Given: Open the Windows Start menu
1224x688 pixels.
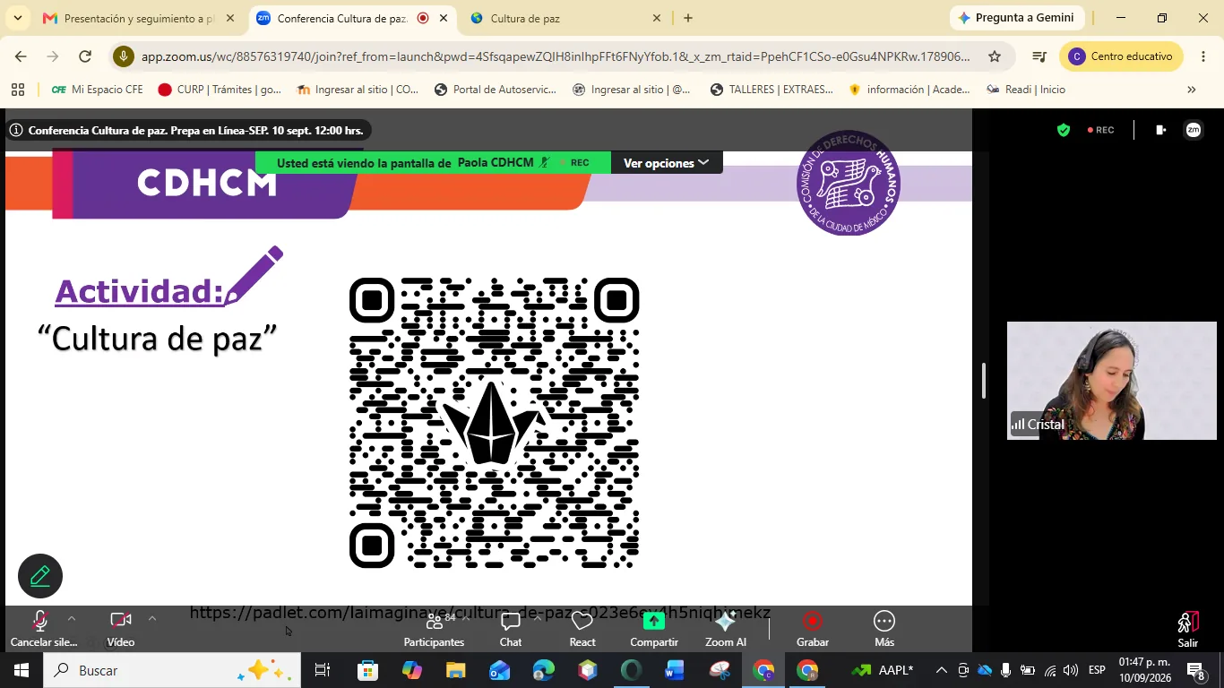Looking at the screenshot, I should coord(21,670).
